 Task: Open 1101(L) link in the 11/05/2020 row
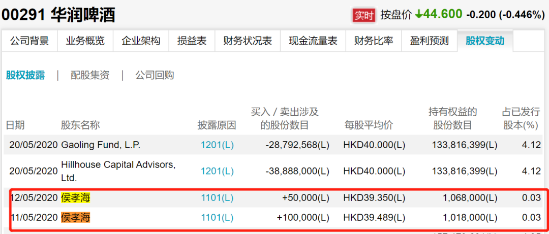pyautogui.click(x=217, y=218)
